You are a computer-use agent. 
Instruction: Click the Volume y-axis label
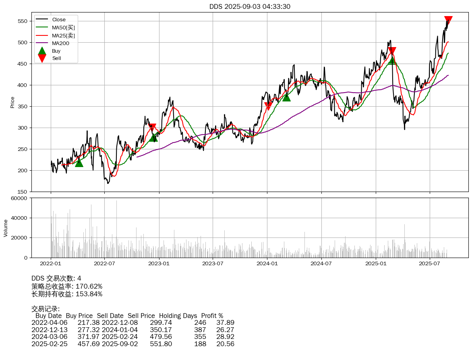pyautogui.click(x=6, y=228)
